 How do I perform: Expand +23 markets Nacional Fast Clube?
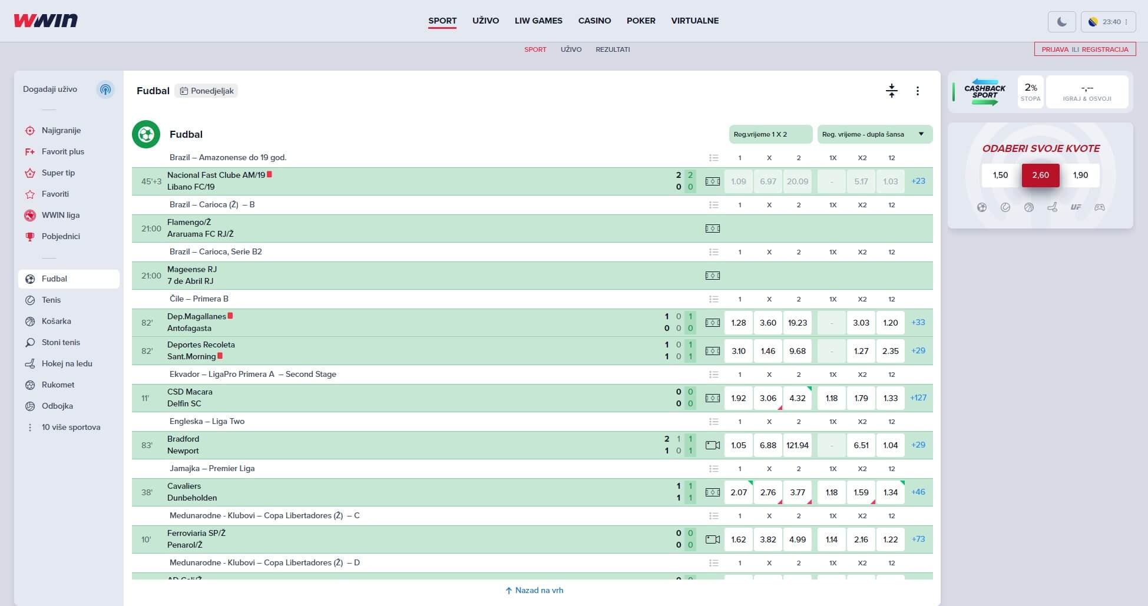918,181
